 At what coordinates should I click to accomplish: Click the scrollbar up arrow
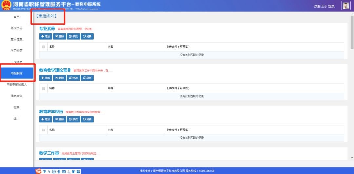point(352,13)
